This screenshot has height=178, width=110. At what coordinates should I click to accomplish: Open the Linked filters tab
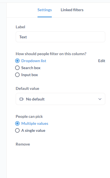[72, 10]
